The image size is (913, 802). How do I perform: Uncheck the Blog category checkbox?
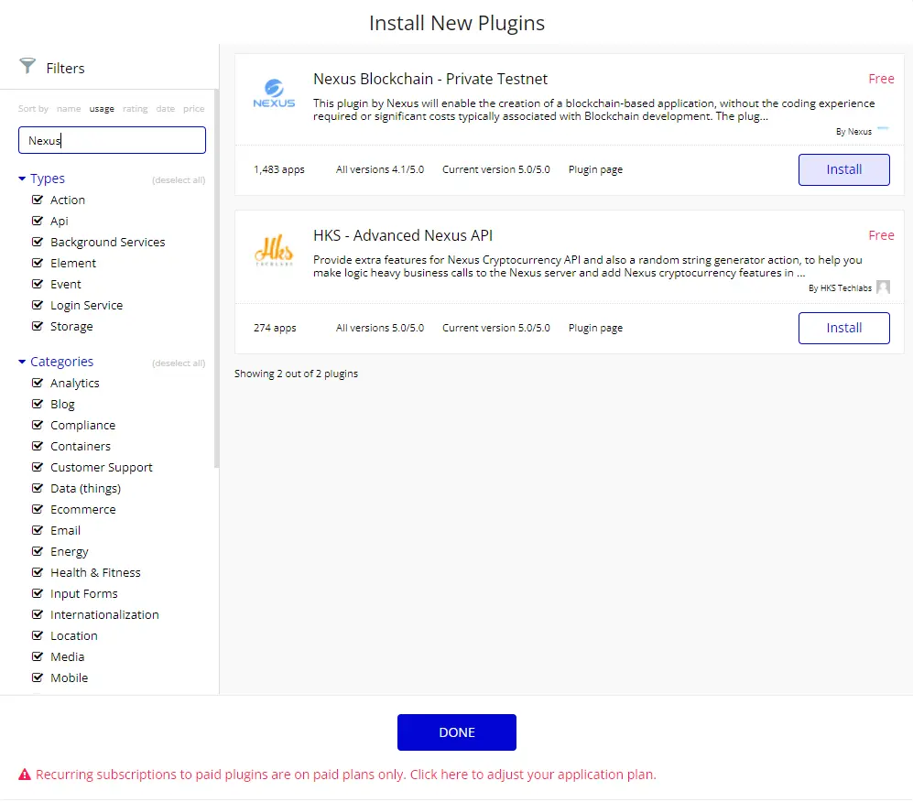click(x=38, y=404)
